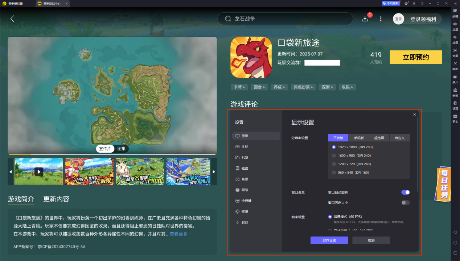Open 壁纸 wallpaper settings

point(256,211)
